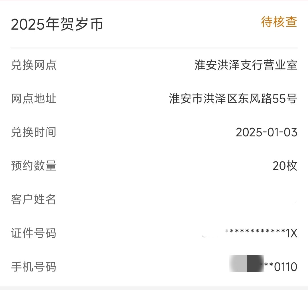Tap the 2025年贺岁币 title
The width and height of the screenshot is (308, 290).
pyautogui.click(x=57, y=24)
